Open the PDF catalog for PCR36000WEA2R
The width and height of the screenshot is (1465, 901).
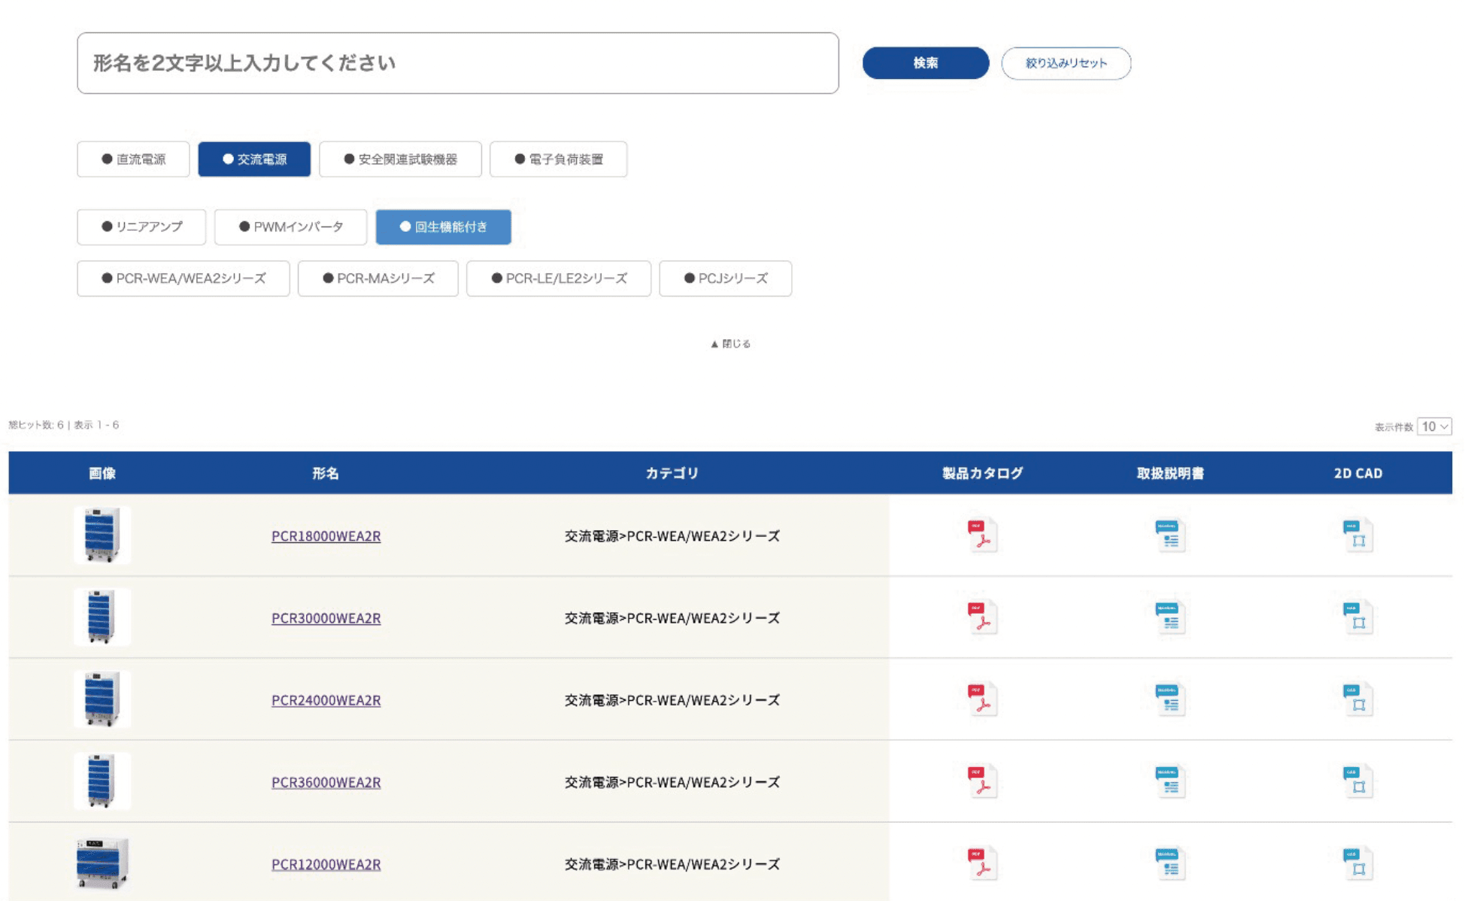pyautogui.click(x=981, y=781)
